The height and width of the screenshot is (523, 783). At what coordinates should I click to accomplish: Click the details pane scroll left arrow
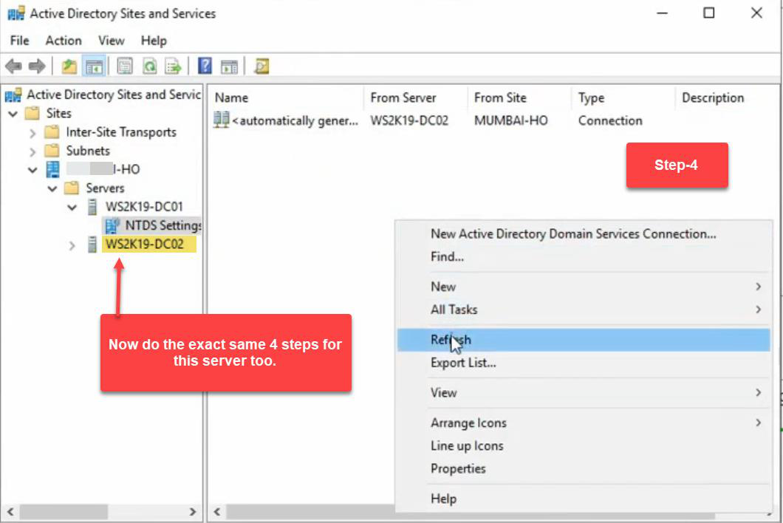216,511
